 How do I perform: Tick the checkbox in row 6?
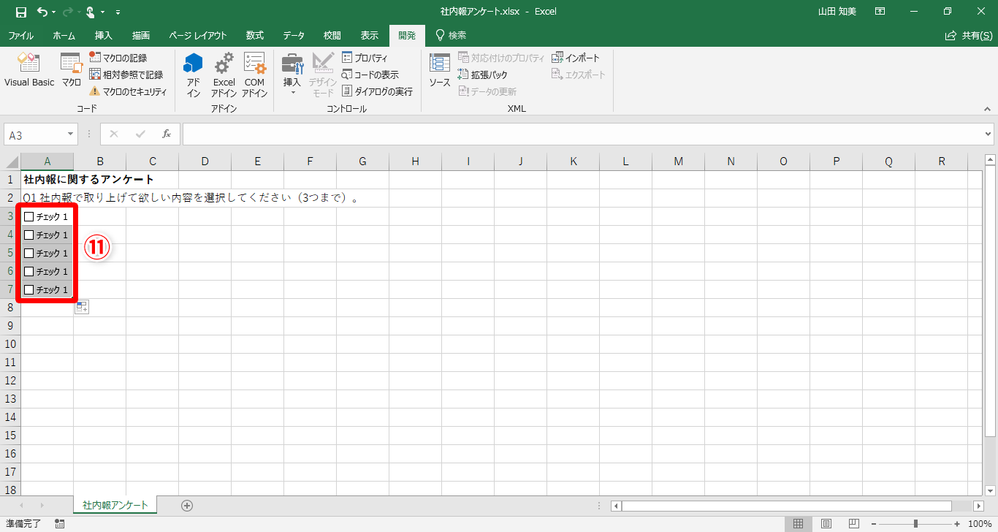[x=29, y=271]
